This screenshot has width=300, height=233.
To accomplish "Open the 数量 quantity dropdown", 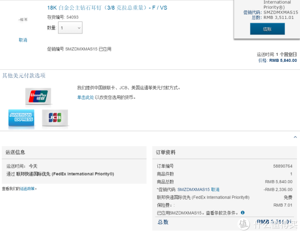I will pos(70,28).
